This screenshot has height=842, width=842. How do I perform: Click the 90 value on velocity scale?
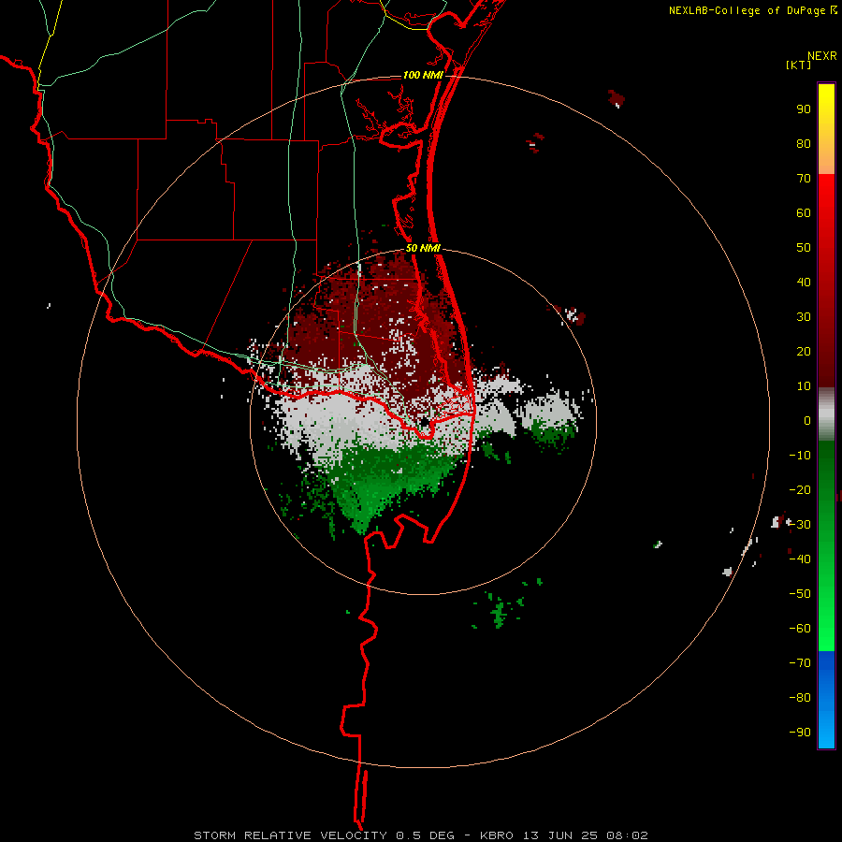point(804,109)
